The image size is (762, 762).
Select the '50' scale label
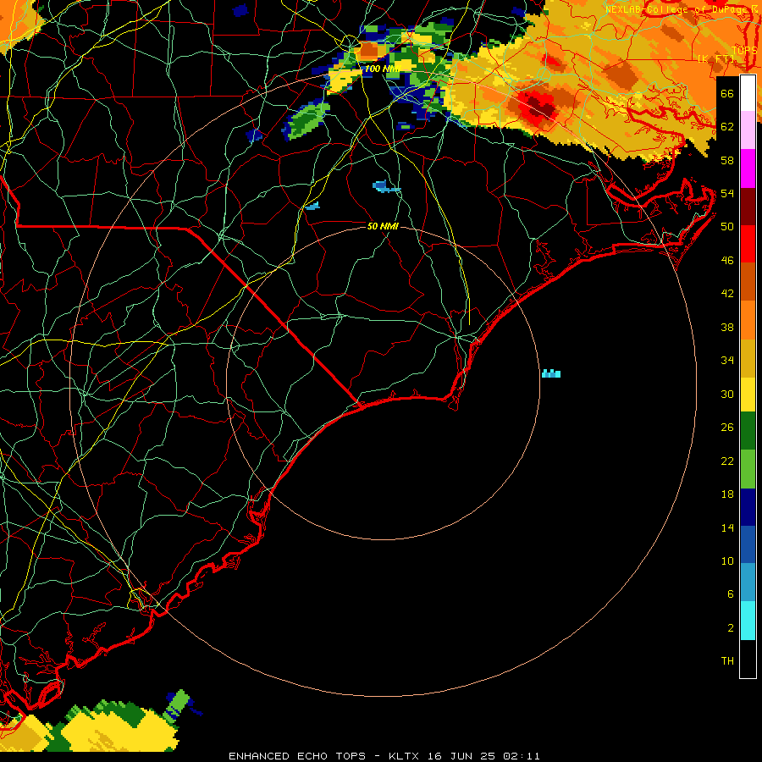(727, 227)
